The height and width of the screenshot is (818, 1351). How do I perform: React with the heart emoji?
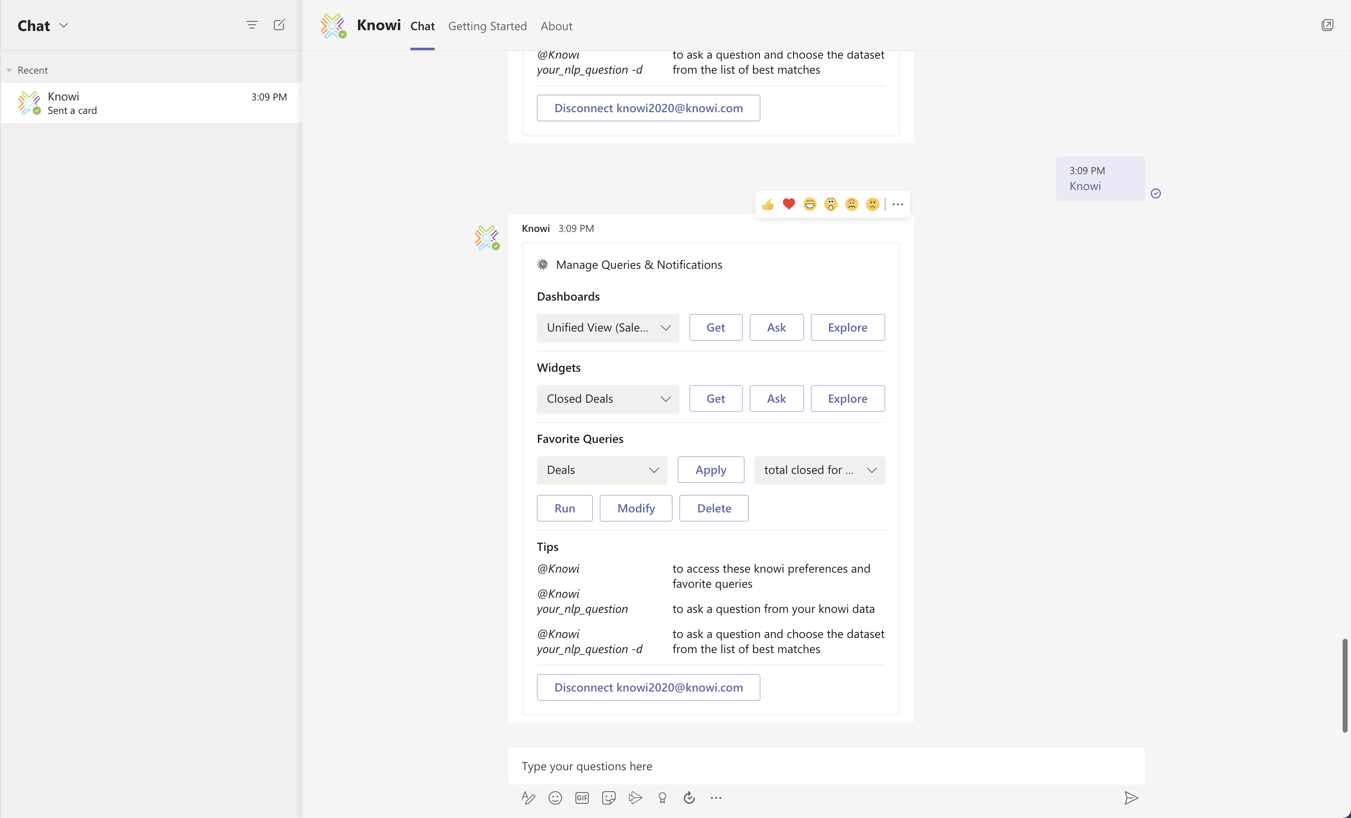pos(789,204)
